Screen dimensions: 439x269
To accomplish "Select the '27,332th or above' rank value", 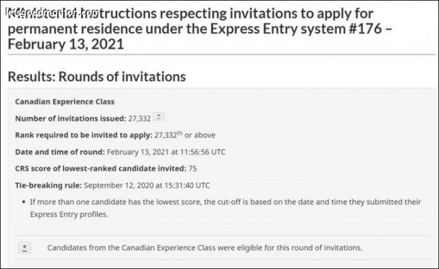I will point(185,135).
